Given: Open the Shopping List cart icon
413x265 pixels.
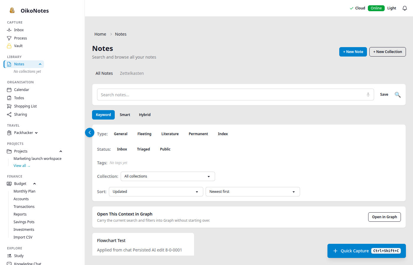Looking at the screenshot, I should click(x=9, y=106).
